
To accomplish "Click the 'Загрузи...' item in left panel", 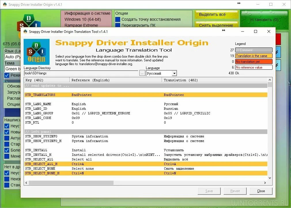I will click(14, 92).
